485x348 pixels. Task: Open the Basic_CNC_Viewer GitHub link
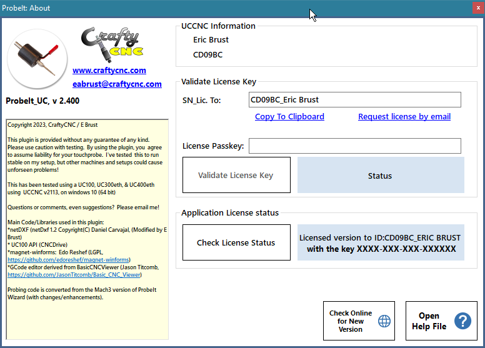pyautogui.click(x=74, y=275)
